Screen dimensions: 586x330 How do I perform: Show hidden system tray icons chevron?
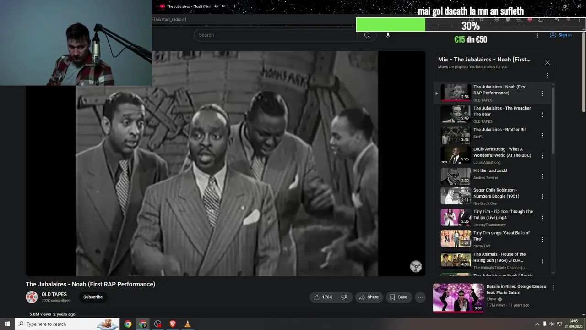point(537,324)
